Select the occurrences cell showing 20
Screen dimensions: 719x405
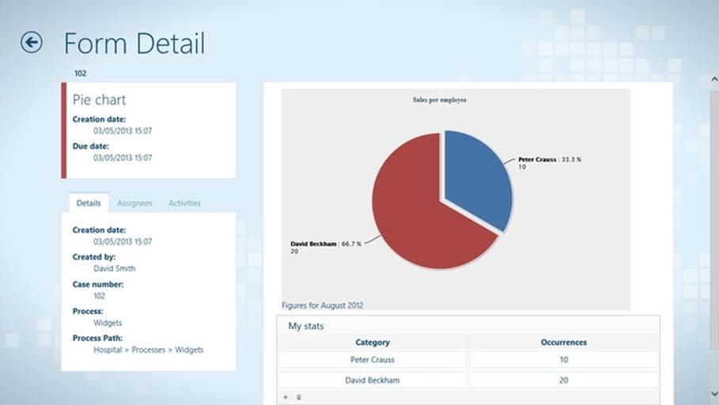click(563, 380)
